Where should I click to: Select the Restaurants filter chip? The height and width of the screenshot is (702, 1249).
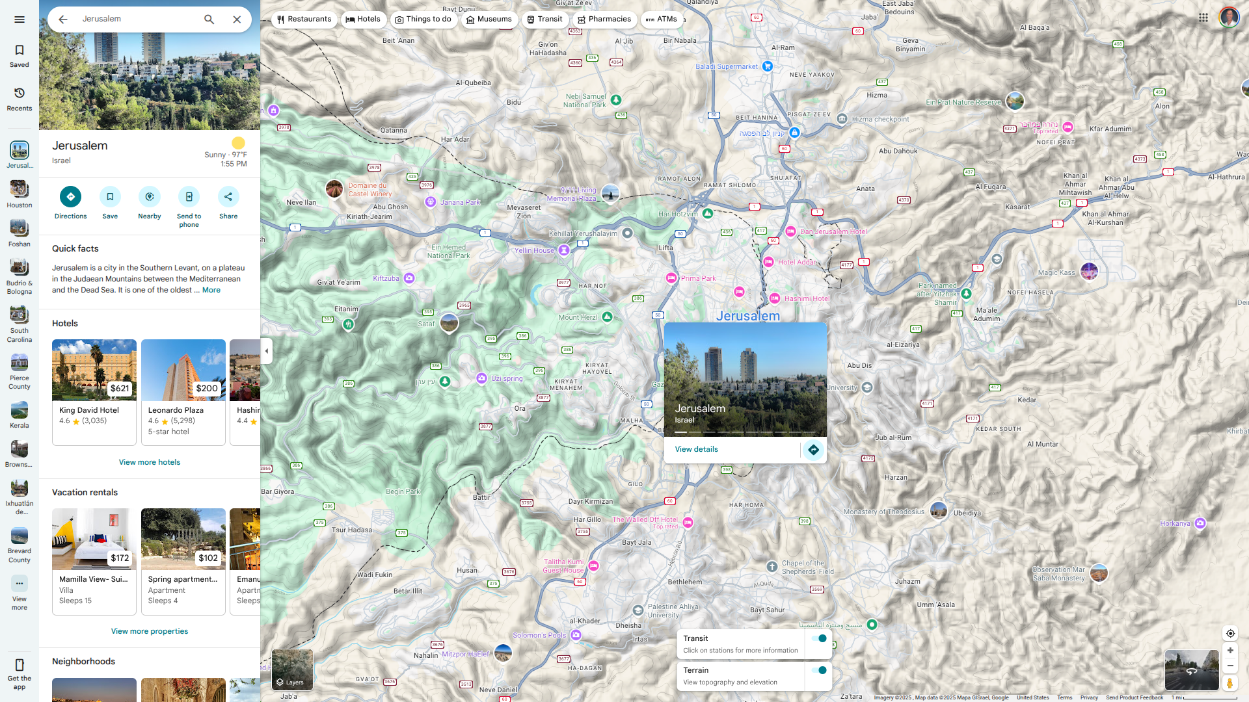(x=304, y=19)
